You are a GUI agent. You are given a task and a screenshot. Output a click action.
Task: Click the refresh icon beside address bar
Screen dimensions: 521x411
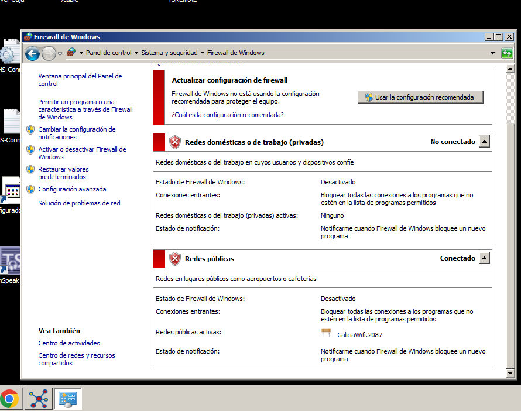[x=507, y=53]
